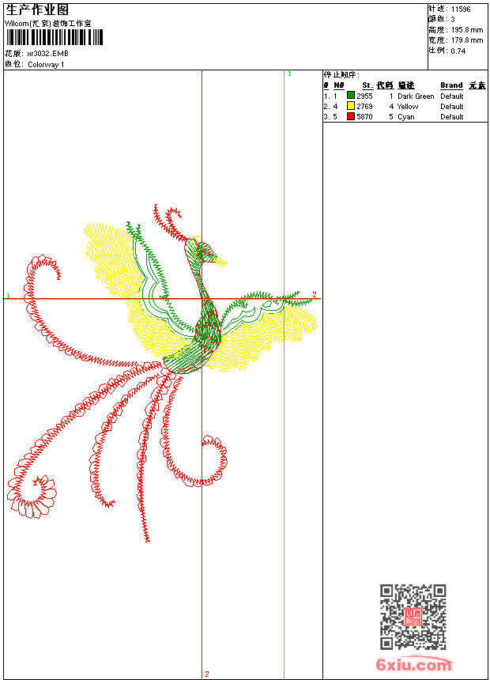Select stitch count 2955 in first row
Screen dimensions: 490x680
point(364,96)
